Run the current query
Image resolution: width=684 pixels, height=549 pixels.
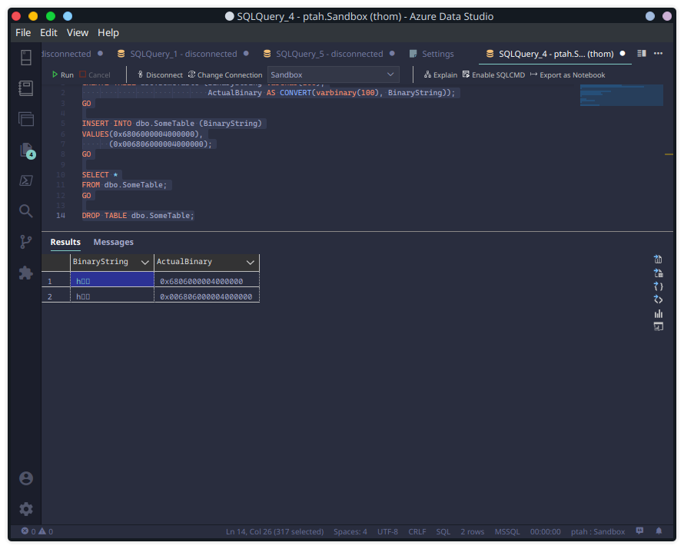[63, 75]
